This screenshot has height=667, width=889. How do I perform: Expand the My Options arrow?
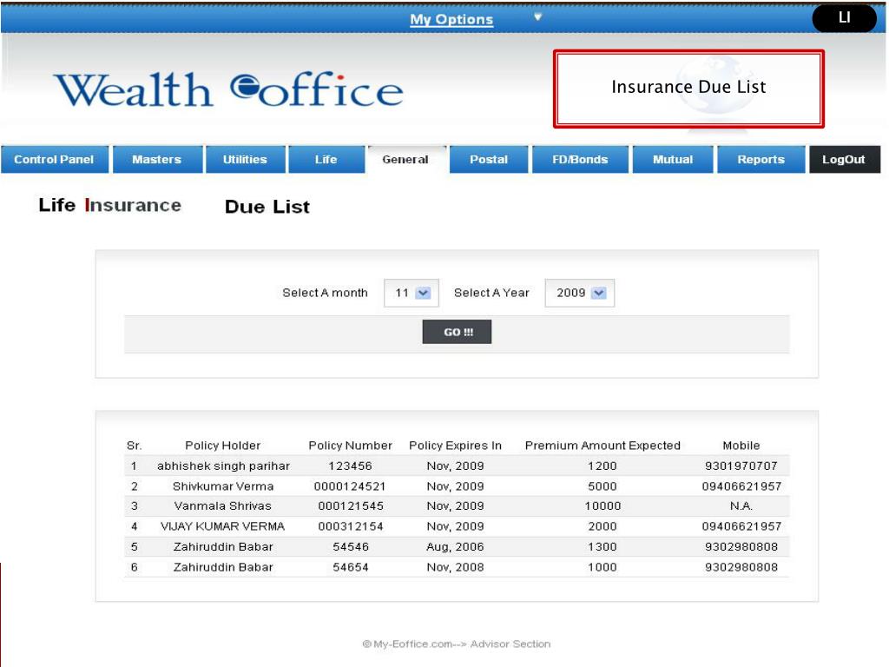[x=538, y=17]
